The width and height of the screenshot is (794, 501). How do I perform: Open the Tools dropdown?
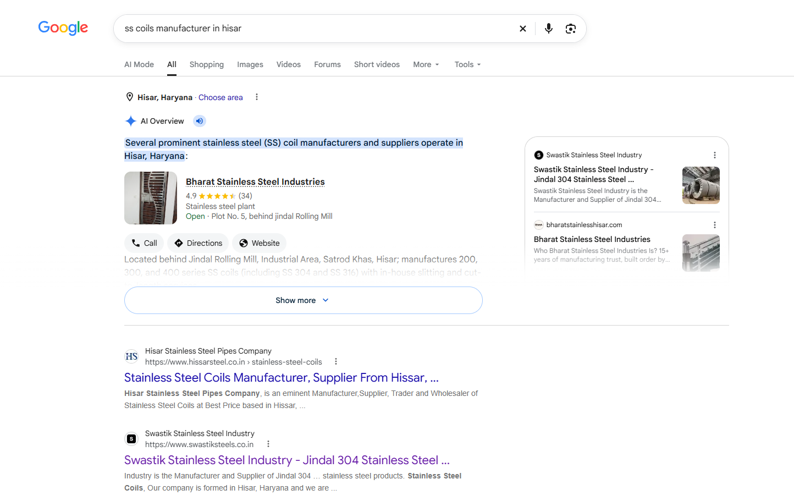[468, 64]
